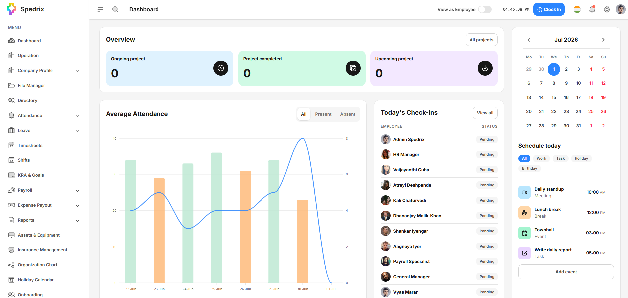The height and width of the screenshot is (298, 628).
Task: Expand the Attendance menu chevron
Action: pyautogui.click(x=77, y=116)
